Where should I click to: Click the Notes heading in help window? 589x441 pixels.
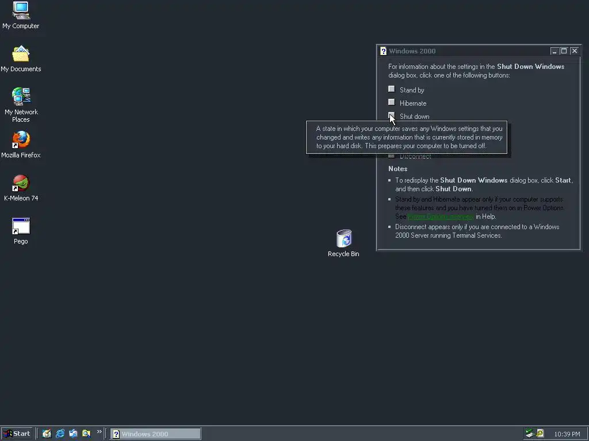[398, 169]
